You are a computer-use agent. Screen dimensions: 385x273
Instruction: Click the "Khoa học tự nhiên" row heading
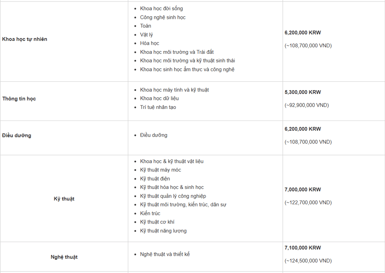pyautogui.click(x=25, y=39)
